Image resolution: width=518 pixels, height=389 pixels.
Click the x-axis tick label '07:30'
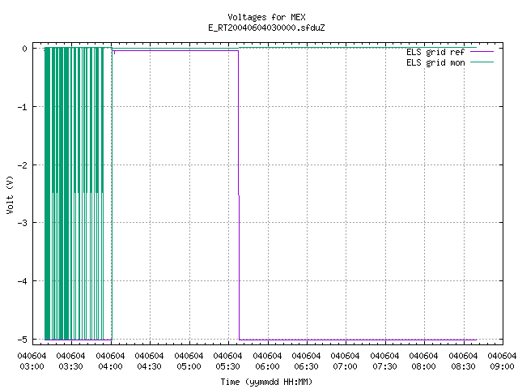[384, 366]
